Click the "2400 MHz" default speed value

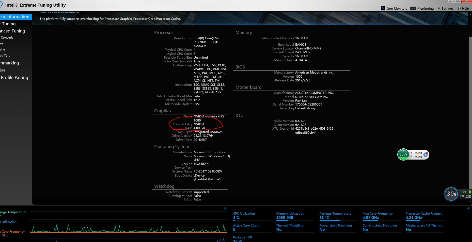[x=303, y=52]
